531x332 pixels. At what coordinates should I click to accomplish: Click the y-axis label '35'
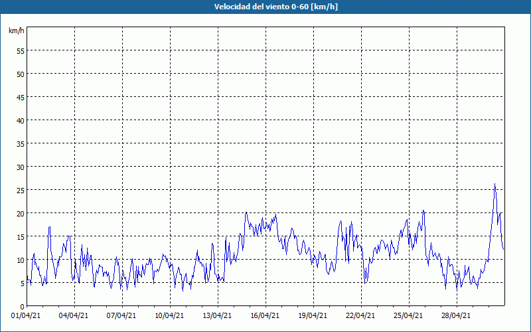[x=21, y=143]
